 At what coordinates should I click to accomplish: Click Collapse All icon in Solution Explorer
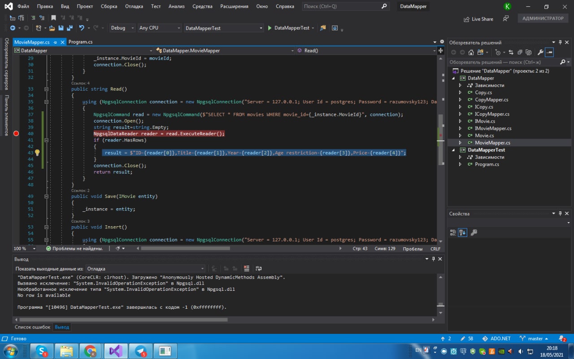pos(520,52)
